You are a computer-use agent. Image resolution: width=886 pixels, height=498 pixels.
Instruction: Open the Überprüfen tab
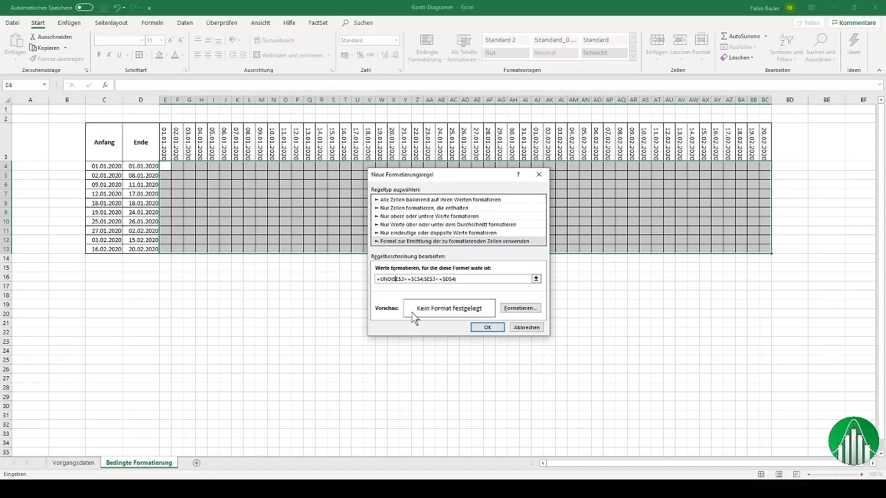click(221, 23)
